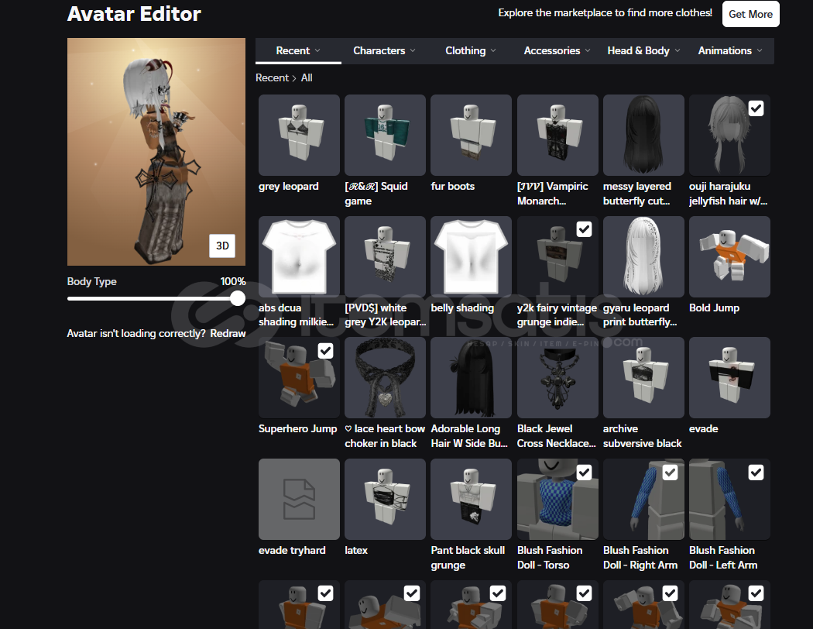
Task: Switch avatar preview to 3D
Action: coord(222,246)
